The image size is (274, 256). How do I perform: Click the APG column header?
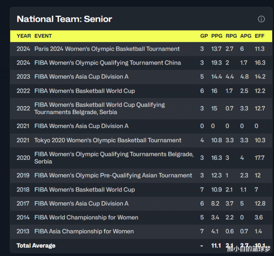245,36
